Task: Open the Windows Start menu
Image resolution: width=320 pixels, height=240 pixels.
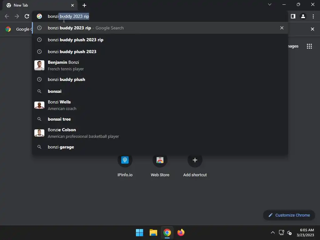Action: 139,232
